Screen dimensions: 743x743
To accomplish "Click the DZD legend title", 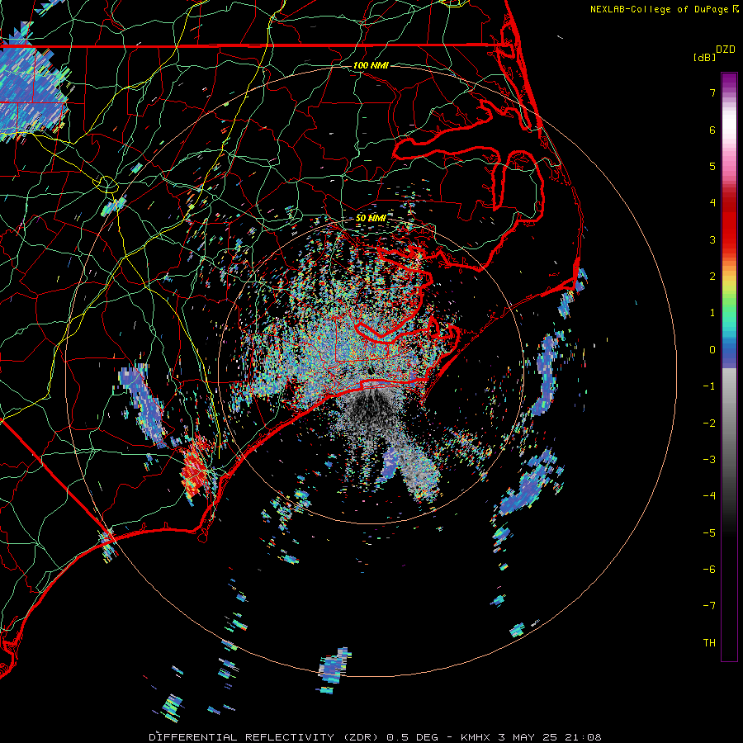I will coord(726,50).
